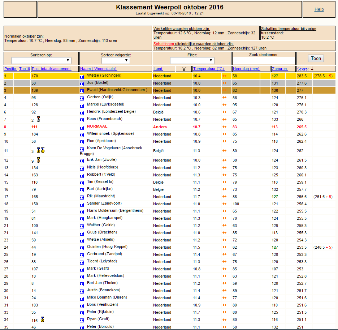
Task: Click the blue icon beside Justin (Bennekom)
Action: 82,291
